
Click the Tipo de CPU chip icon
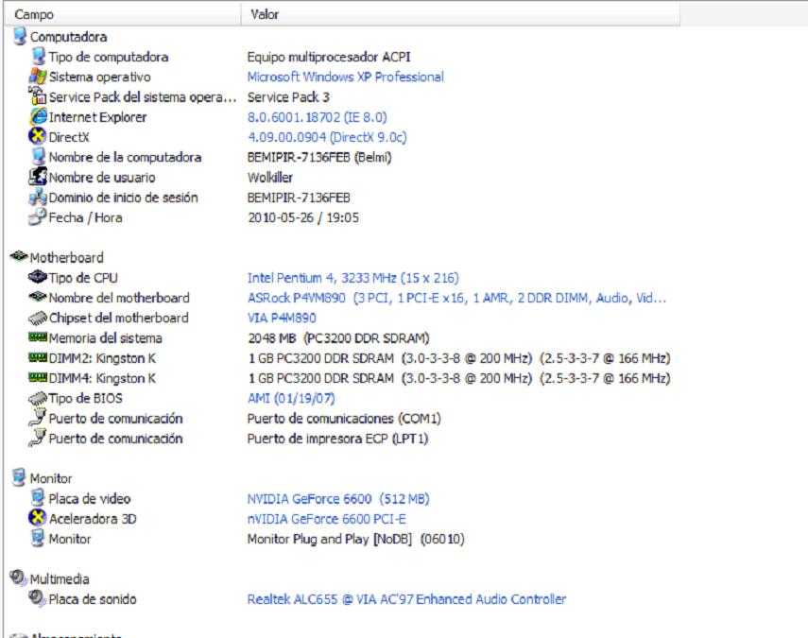click(38, 277)
